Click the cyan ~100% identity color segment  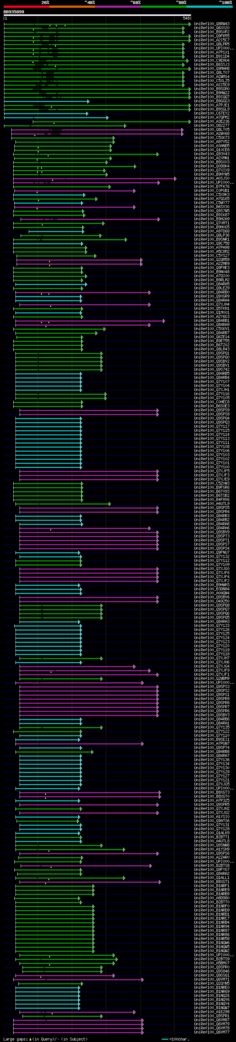209,7
